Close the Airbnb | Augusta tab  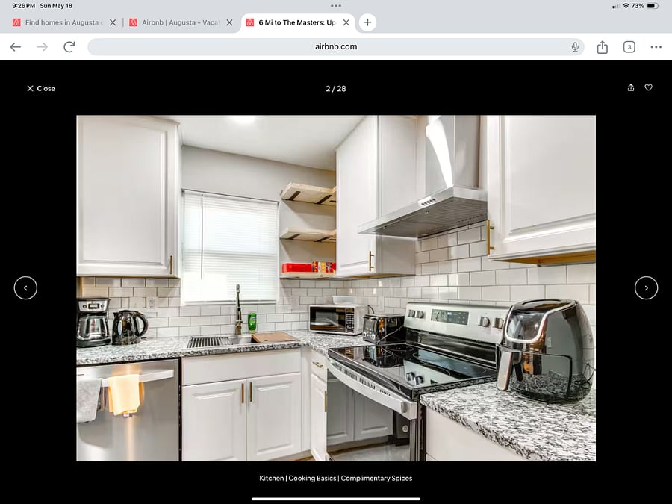[230, 22]
